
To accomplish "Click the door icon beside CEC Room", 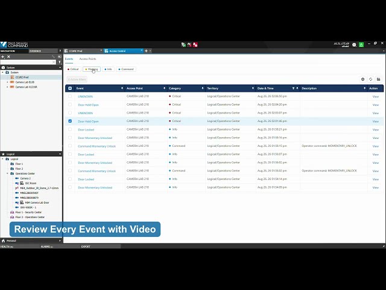I will coord(22,183).
